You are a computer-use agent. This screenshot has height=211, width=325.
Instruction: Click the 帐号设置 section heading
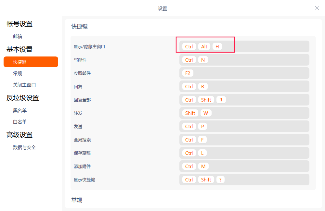click(19, 24)
